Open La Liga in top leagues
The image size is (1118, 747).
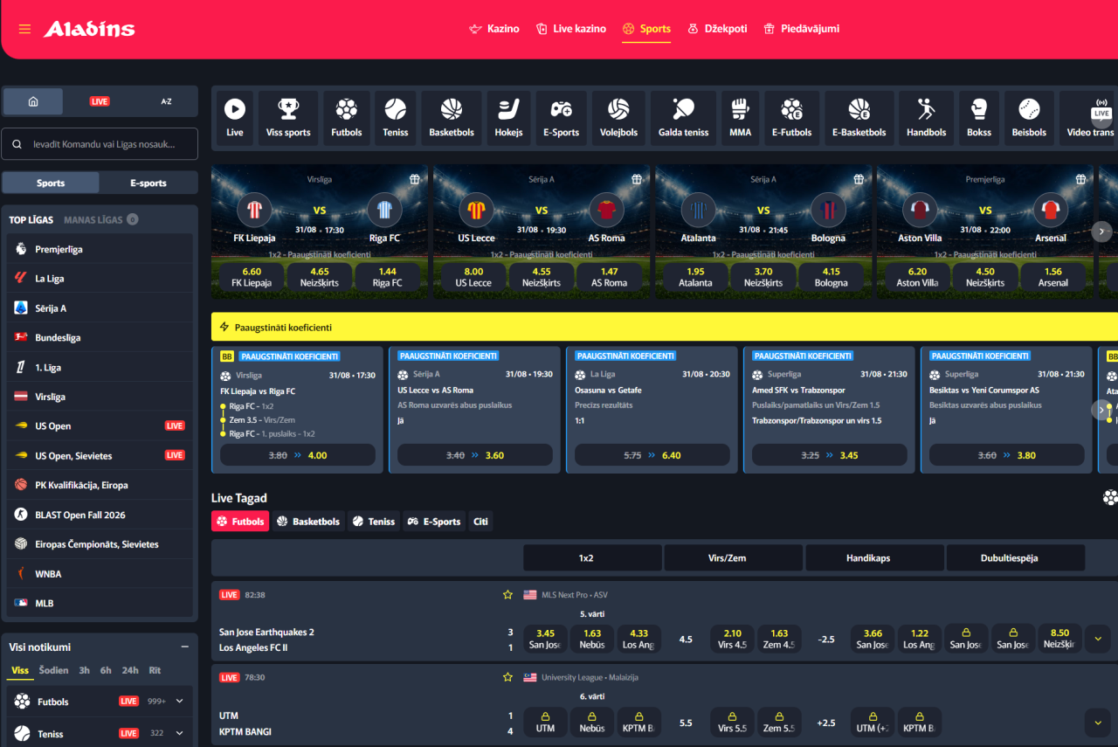point(99,279)
